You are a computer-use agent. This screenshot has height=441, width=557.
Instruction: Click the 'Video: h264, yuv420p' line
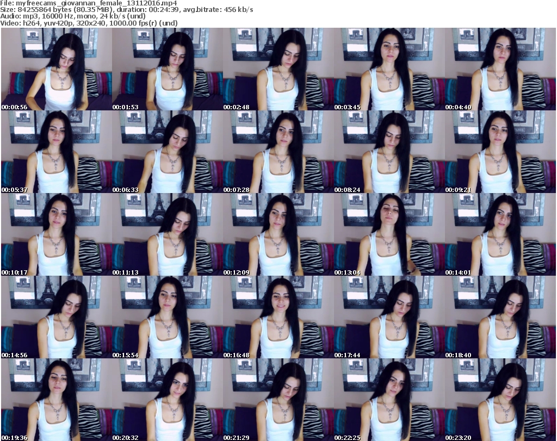(89, 23)
